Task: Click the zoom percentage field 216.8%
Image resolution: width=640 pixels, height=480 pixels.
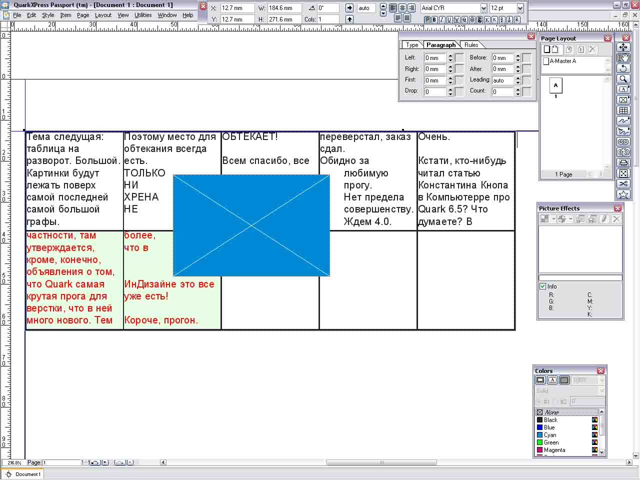Action: coord(14,462)
